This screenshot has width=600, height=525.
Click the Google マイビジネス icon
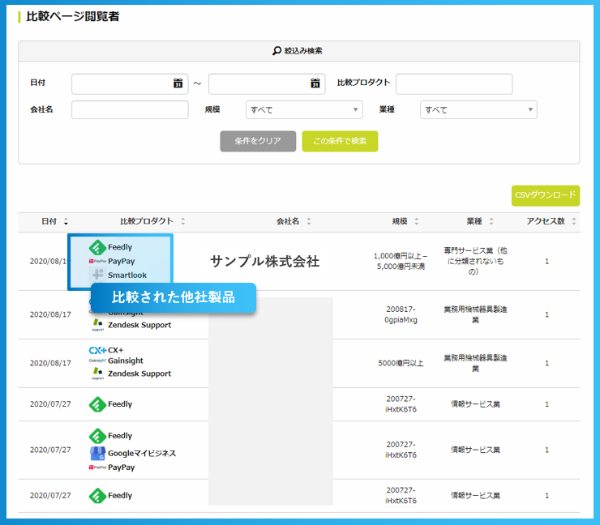(x=97, y=453)
